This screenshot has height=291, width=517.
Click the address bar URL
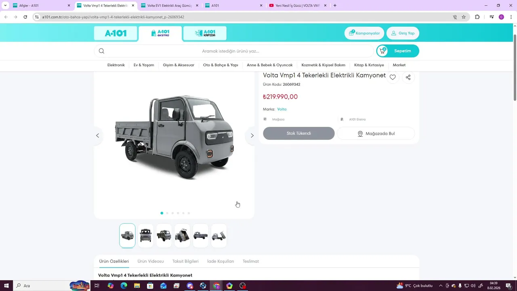(113, 17)
